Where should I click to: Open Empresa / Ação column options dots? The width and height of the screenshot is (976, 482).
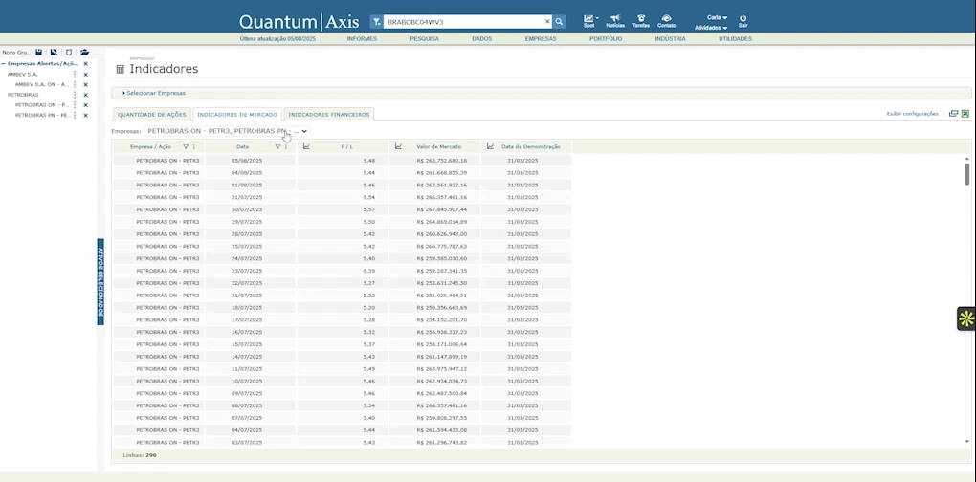point(194,147)
